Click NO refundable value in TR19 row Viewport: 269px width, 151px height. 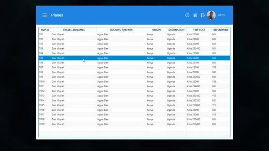(x=214, y=124)
